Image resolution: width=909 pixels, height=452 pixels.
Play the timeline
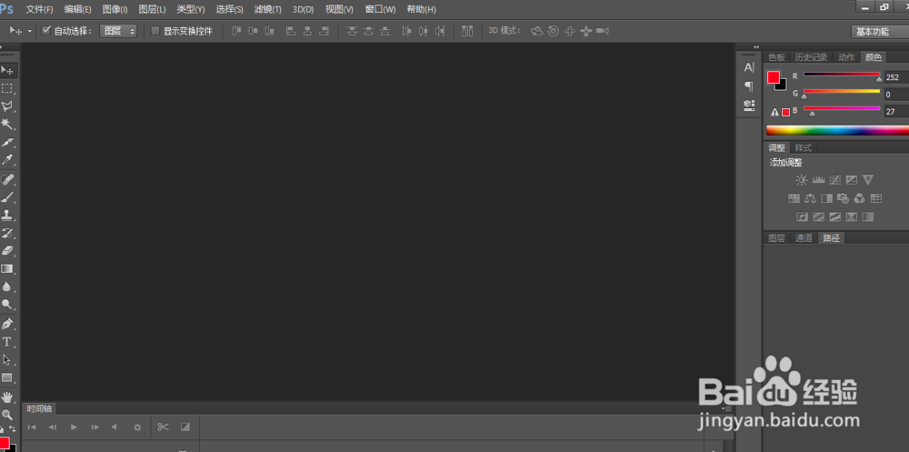[74, 427]
